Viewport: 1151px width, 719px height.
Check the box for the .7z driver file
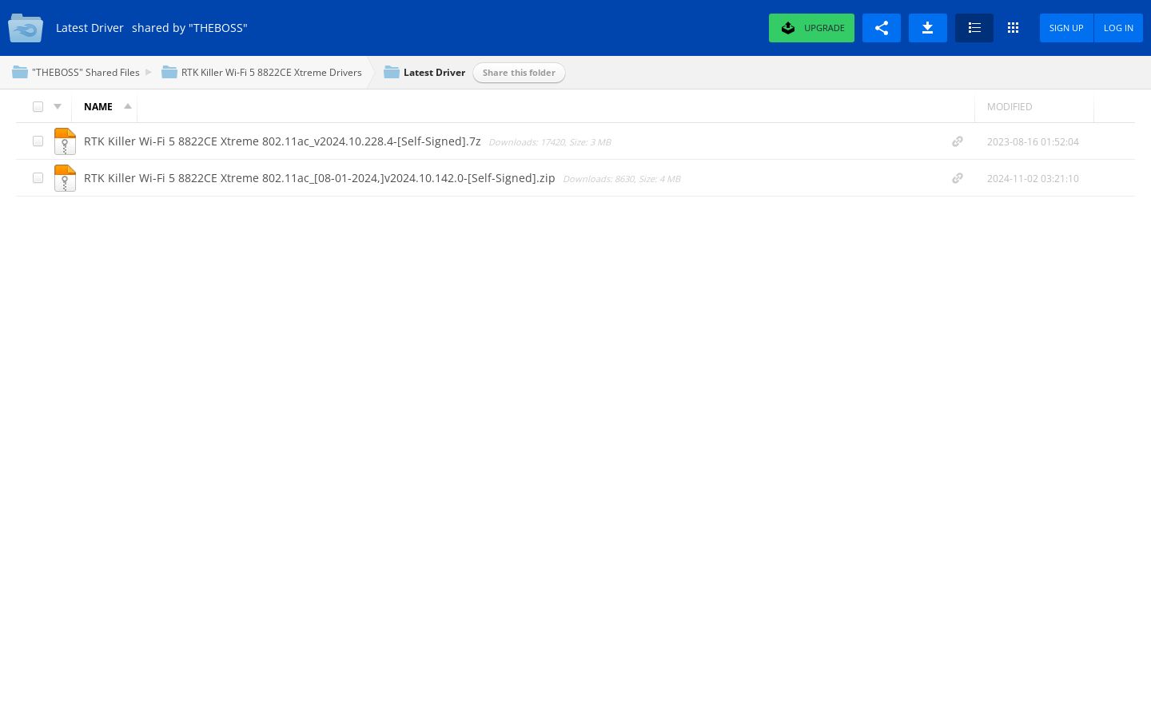[38, 141]
